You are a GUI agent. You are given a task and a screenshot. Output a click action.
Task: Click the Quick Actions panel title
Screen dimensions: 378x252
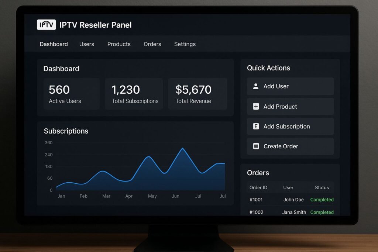point(268,68)
